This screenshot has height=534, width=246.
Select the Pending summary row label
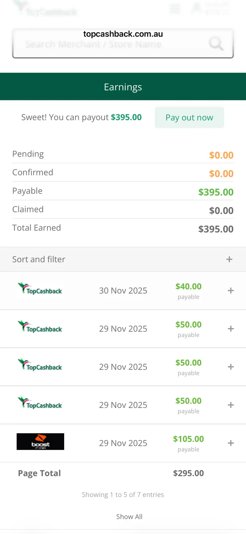pyautogui.click(x=28, y=154)
